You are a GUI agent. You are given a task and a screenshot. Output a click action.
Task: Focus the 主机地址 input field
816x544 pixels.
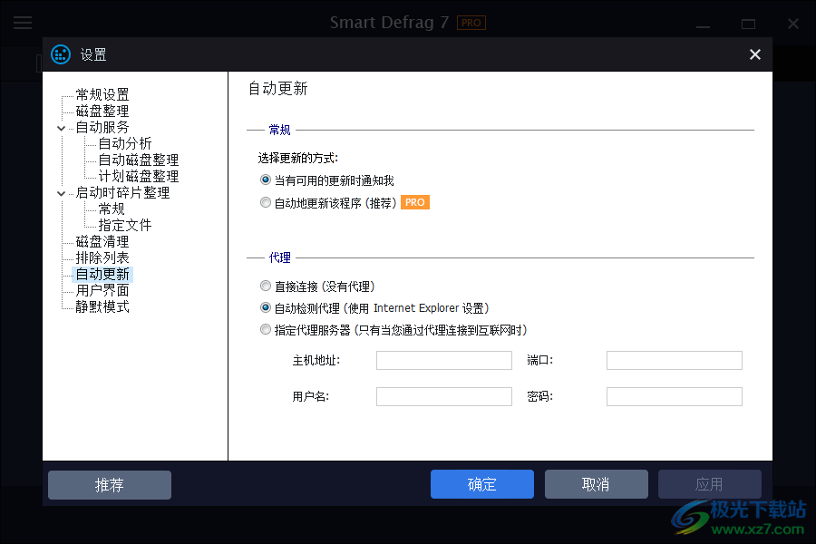click(x=444, y=360)
